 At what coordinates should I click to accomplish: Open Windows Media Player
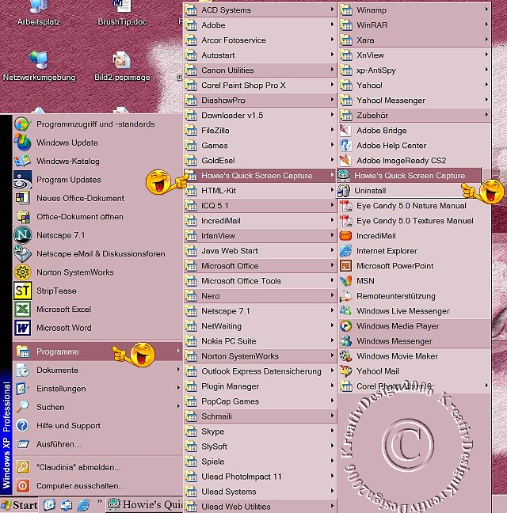pos(414,326)
